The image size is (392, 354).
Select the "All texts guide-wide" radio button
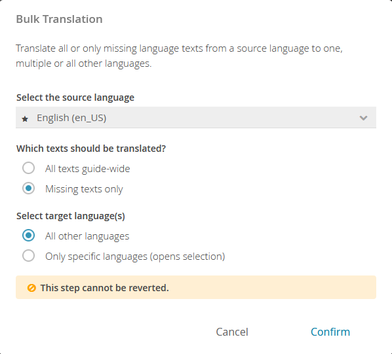tap(28, 168)
